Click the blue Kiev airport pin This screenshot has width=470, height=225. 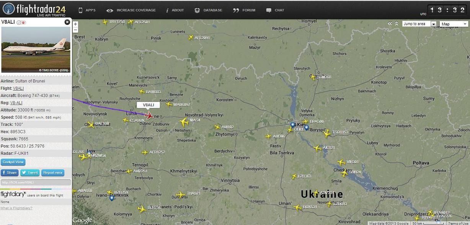[x=293, y=125]
